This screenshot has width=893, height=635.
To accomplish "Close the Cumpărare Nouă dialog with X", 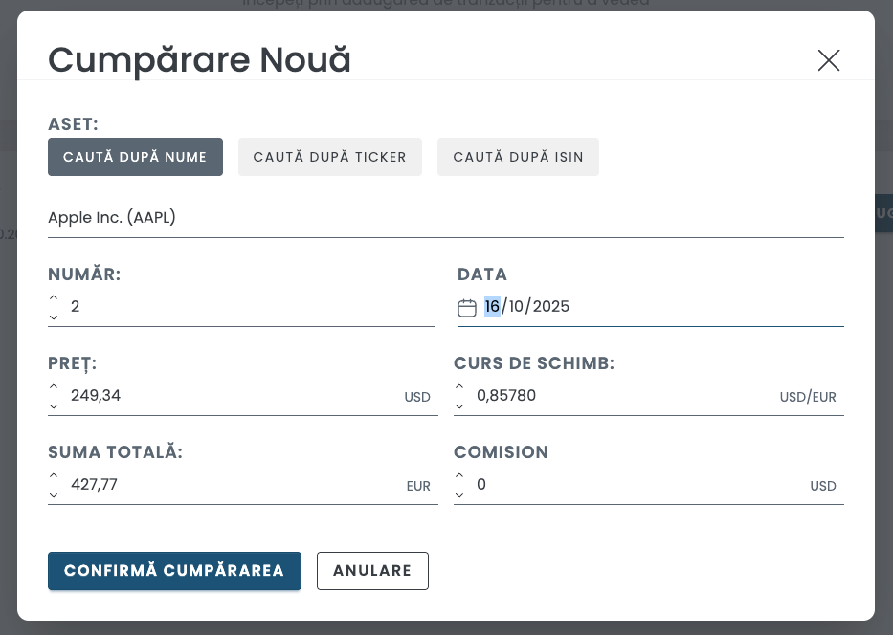I will click(x=828, y=60).
